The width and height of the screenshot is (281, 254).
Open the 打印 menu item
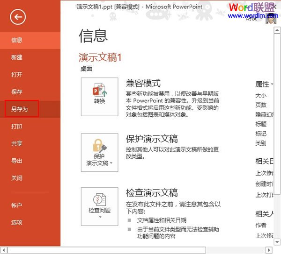(x=30, y=126)
